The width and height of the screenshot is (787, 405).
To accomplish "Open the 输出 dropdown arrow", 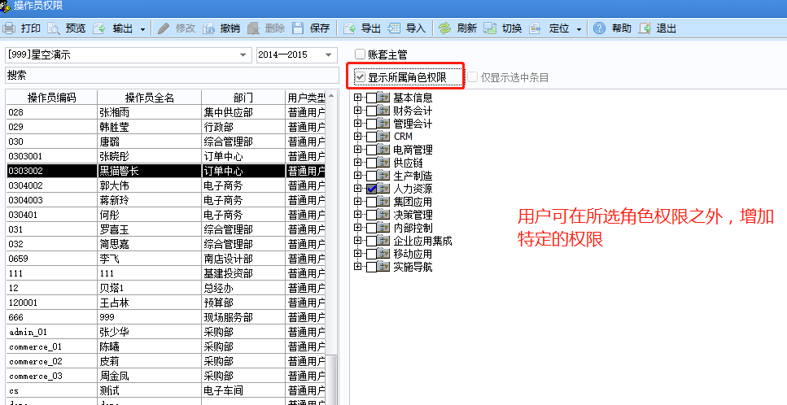I will point(143,28).
